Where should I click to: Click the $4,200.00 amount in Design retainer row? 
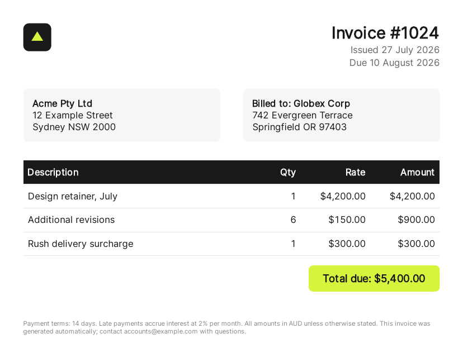point(412,196)
